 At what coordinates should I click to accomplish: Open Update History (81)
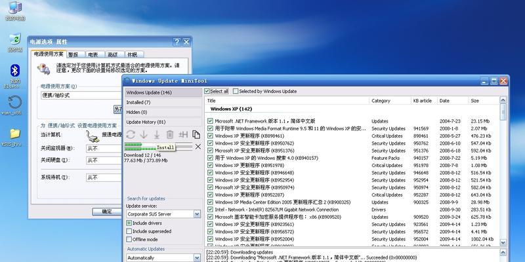click(163, 122)
